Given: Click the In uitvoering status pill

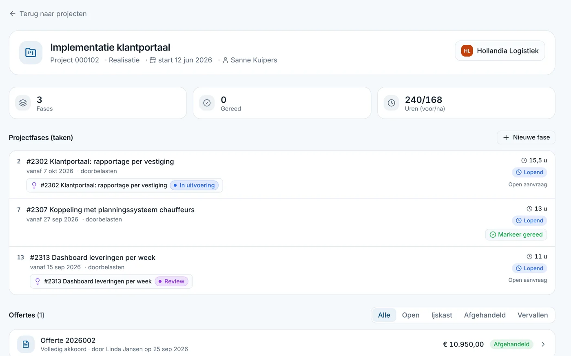Looking at the screenshot, I should 194,185.
